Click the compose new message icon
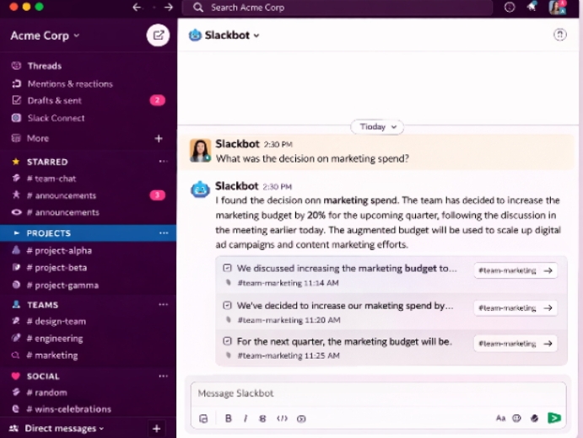Viewport: 583px width, 438px height. click(x=158, y=35)
